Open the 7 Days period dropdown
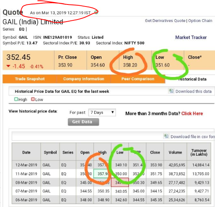The image size is (215, 207). point(102,112)
